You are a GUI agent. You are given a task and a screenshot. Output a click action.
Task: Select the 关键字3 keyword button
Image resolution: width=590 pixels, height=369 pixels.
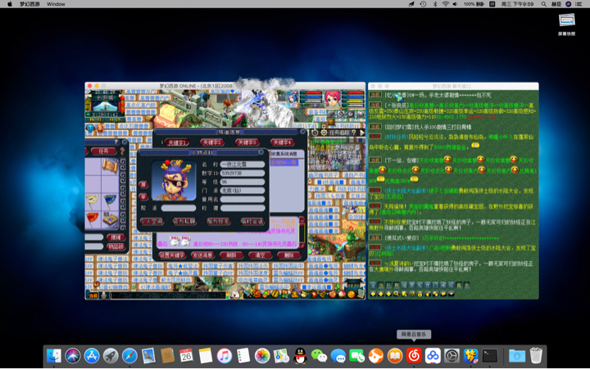pyautogui.click(x=247, y=142)
